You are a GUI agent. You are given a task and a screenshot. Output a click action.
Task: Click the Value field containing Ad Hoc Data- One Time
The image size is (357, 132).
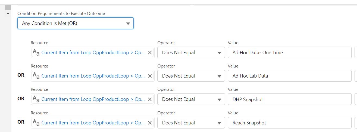pyautogui.click(x=289, y=53)
